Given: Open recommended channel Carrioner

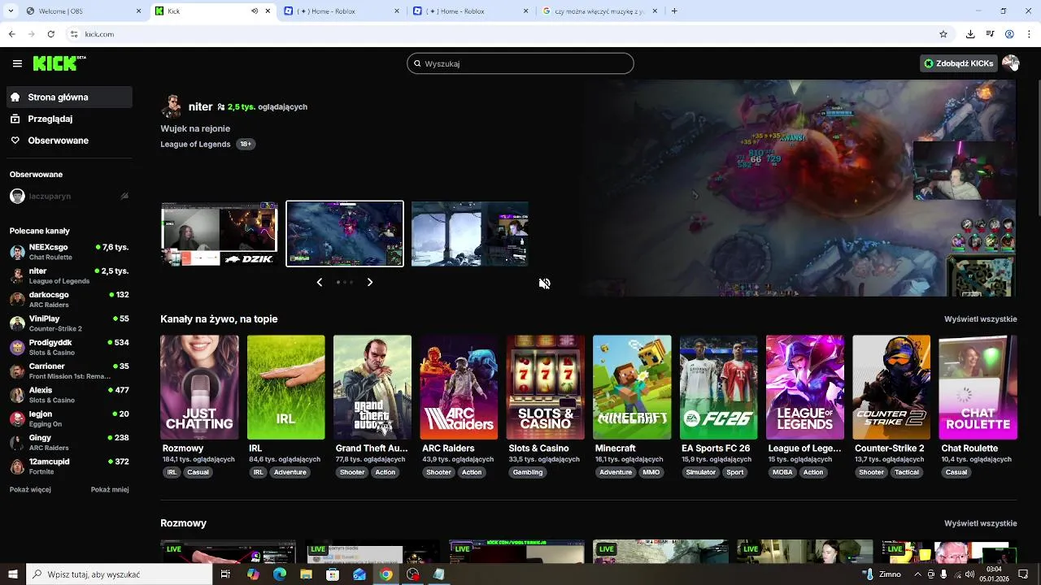Looking at the screenshot, I should coord(69,370).
